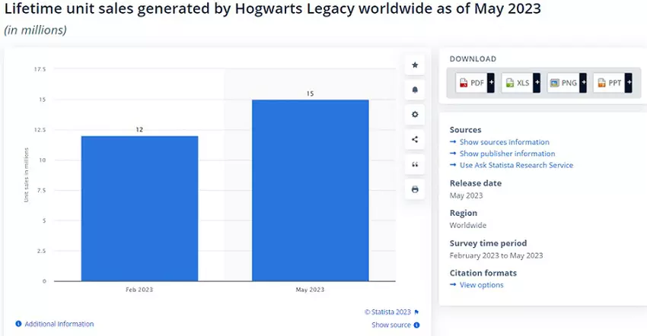The height and width of the screenshot is (336, 647).
Task: Click the © Statista 2023 copyright text
Action: (x=387, y=312)
